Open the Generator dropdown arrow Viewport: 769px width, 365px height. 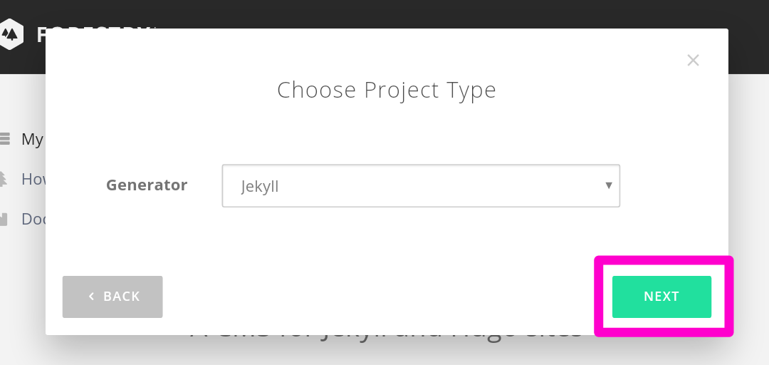609,185
